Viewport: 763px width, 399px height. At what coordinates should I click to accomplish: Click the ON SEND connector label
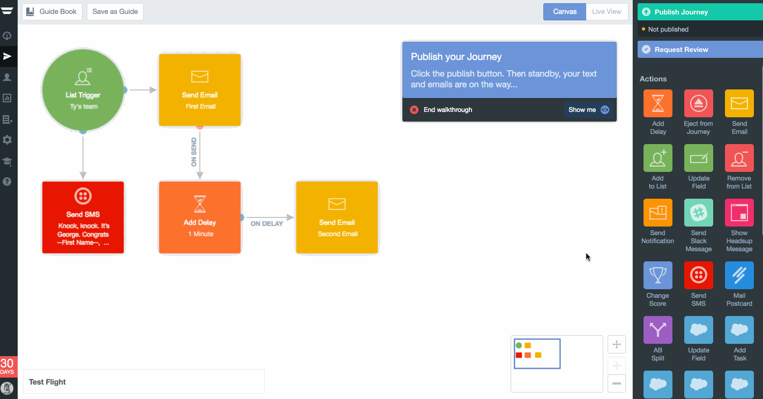click(x=194, y=152)
